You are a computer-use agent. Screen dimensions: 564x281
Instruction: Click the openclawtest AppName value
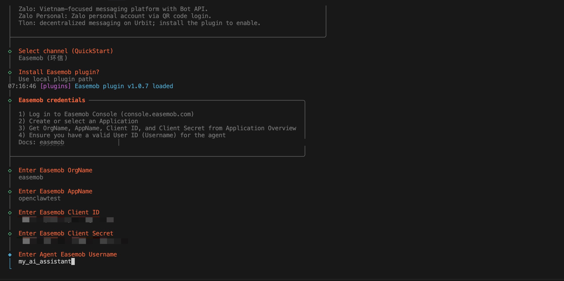[39, 198]
